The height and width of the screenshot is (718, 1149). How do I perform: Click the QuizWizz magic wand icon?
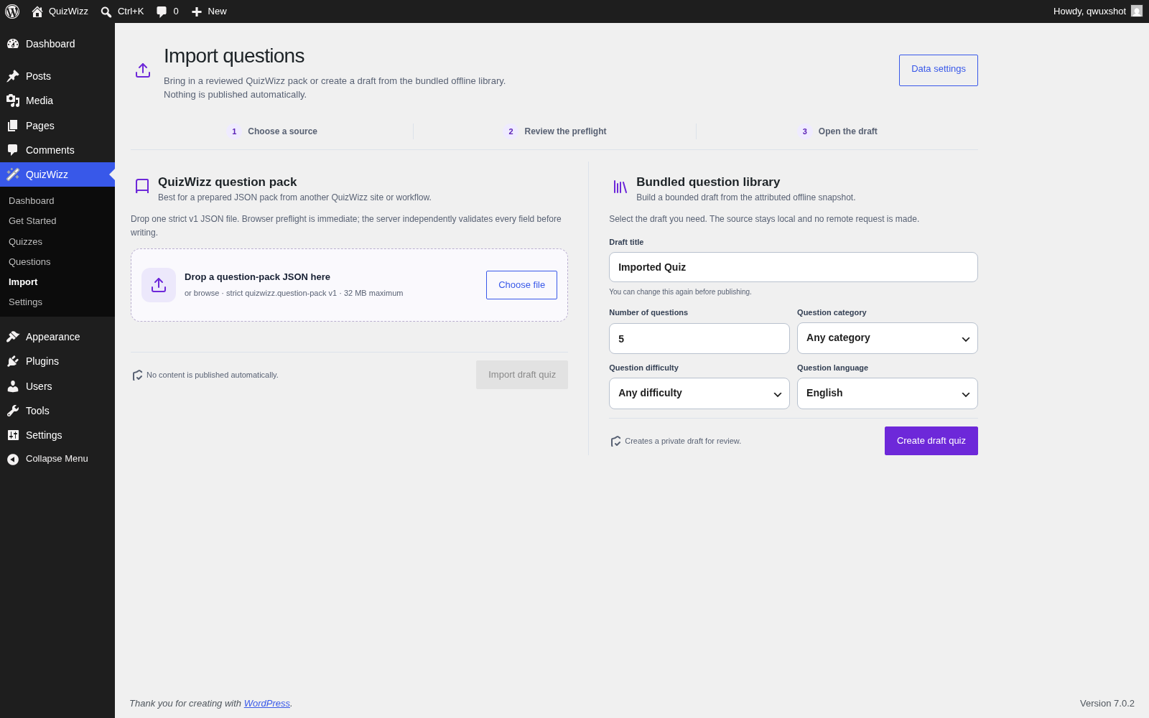[13, 174]
